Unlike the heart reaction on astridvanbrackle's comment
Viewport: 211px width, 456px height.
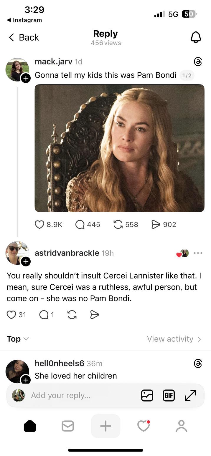click(179, 254)
